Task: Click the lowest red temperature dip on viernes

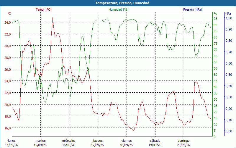Action: [134, 131]
